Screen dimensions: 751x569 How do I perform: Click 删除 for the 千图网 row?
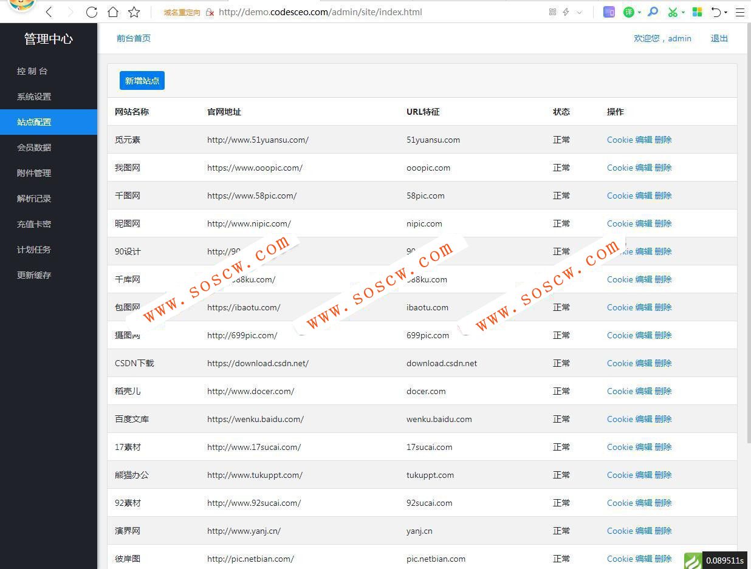[663, 196]
